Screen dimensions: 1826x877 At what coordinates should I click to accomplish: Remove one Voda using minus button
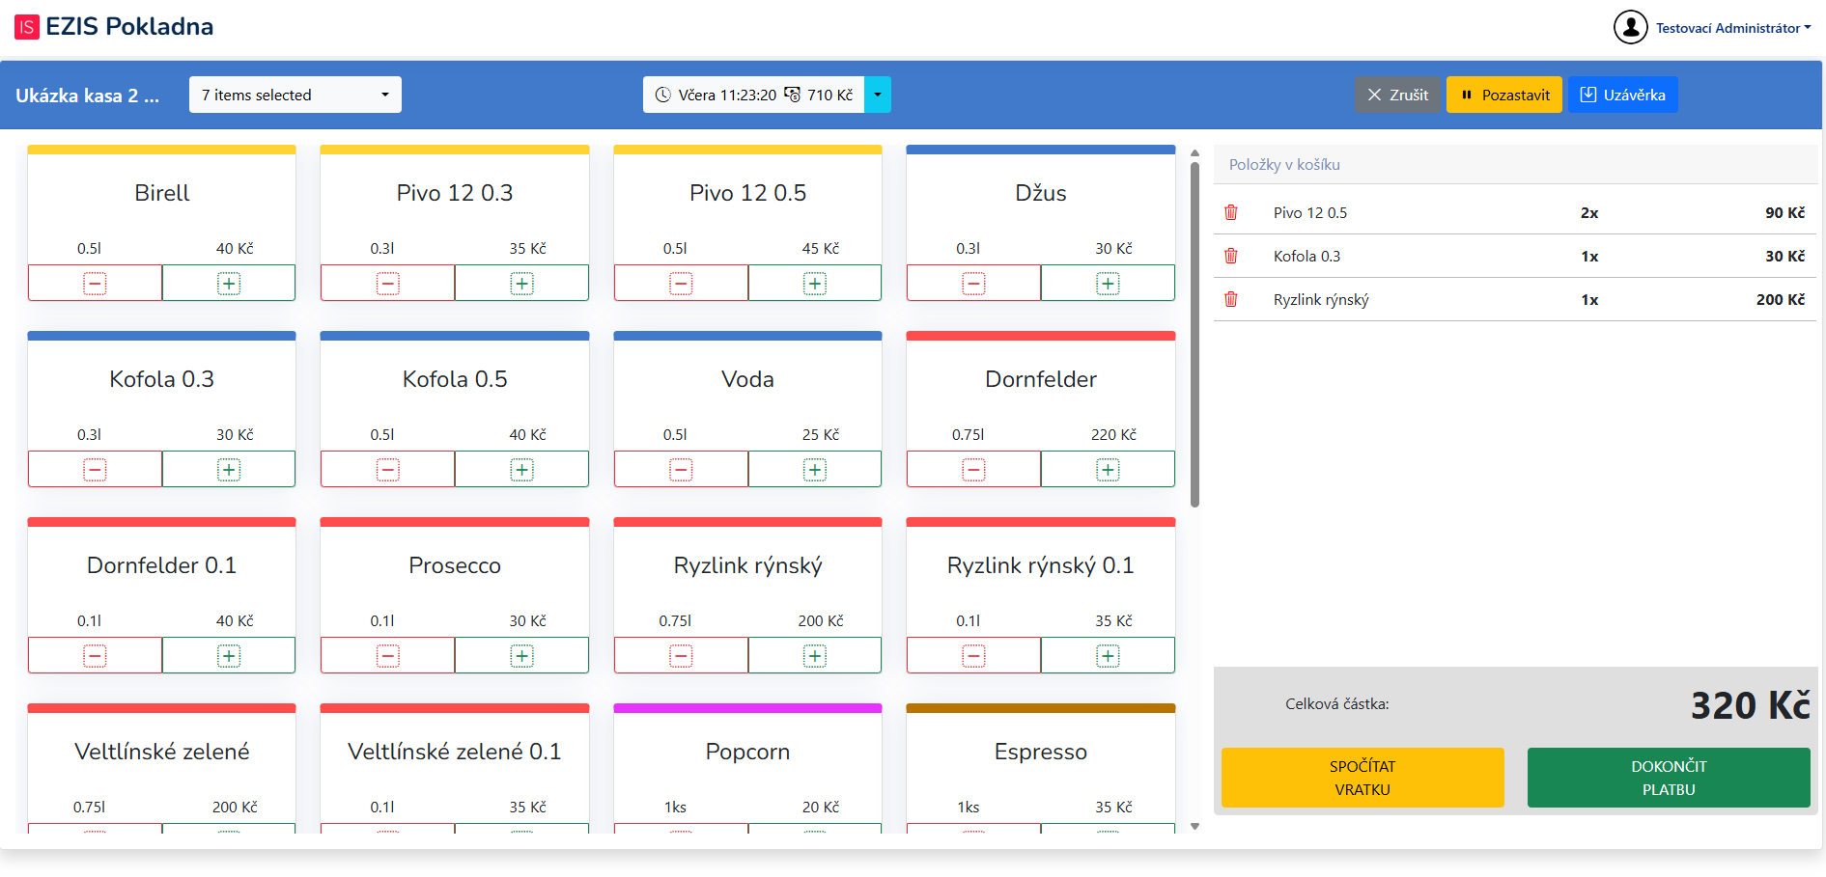681,470
